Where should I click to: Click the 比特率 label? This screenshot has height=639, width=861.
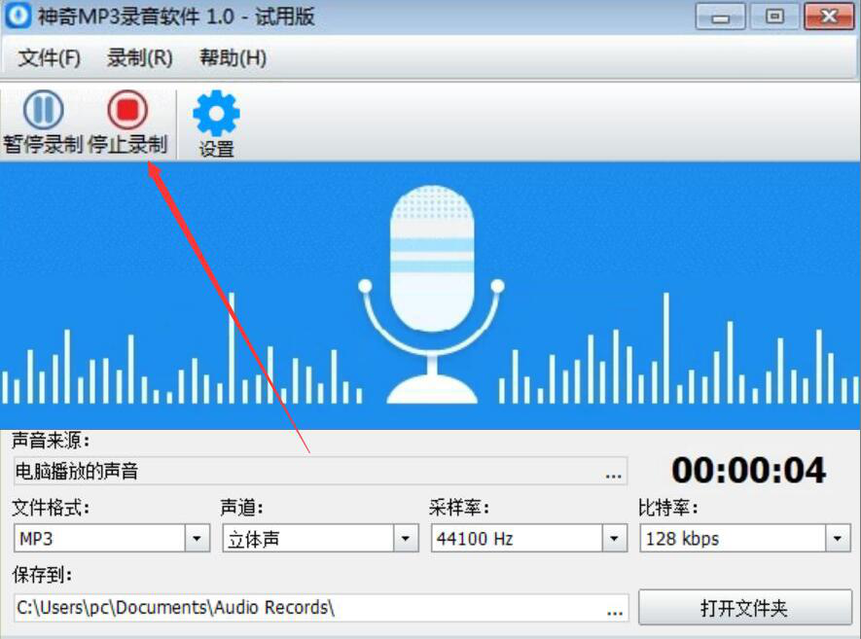click(667, 508)
